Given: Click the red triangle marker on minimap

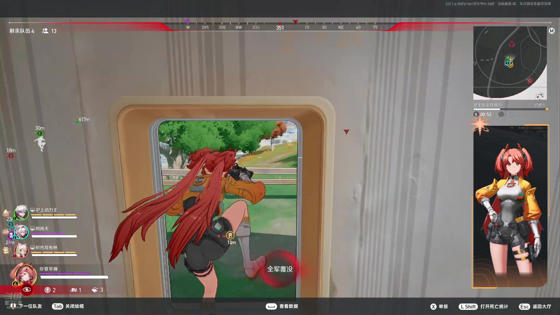Looking at the screenshot, I should click(x=512, y=45).
